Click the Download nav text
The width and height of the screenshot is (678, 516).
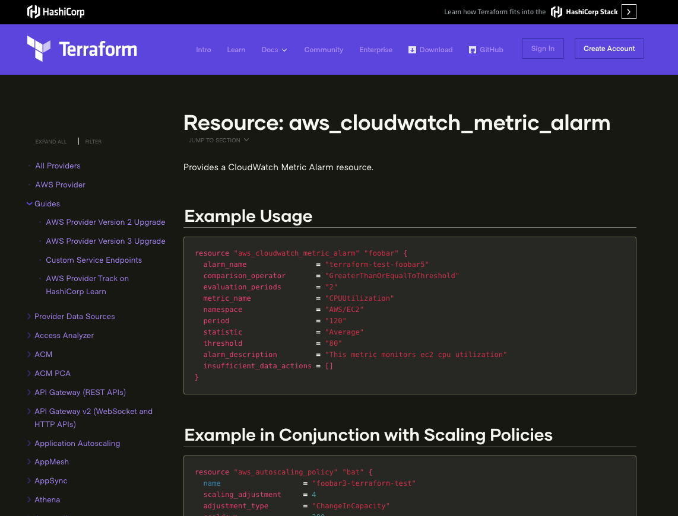click(x=436, y=50)
